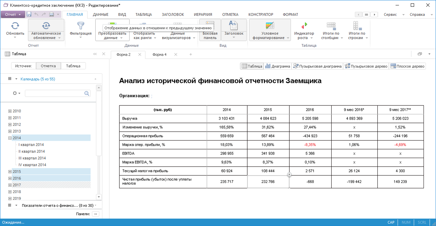The image size is (436, 226).
Task: Switch side panel to Отметка
Action: (x=48, y=66)
